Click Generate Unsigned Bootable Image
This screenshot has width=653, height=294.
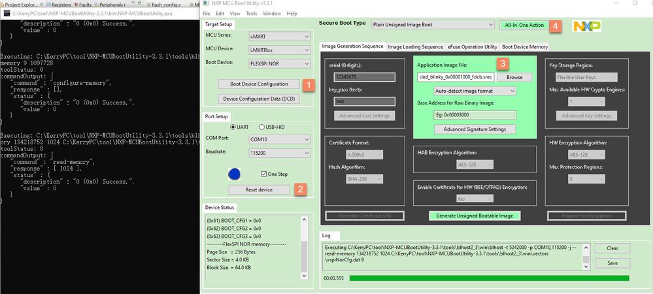[475, 216]
